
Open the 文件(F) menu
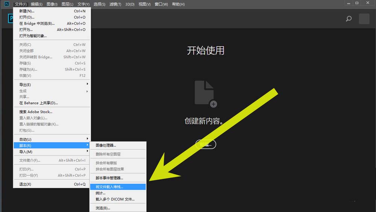click(21, 4)
